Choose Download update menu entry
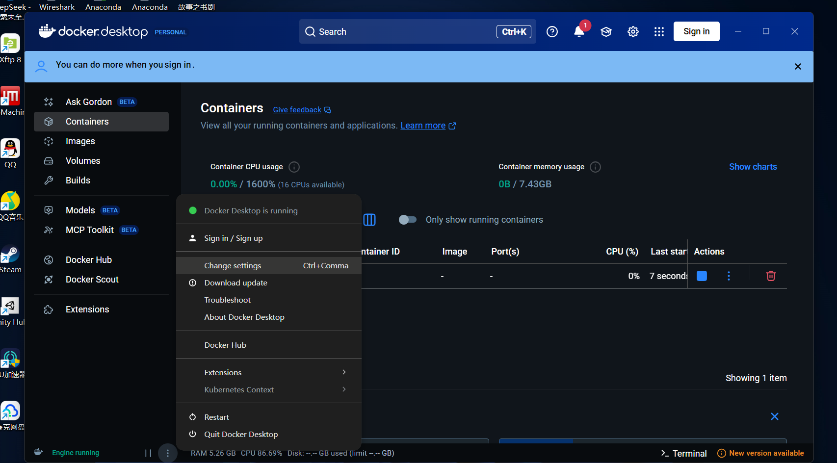Viewport: 837px width, 463px height. (269, 283)
